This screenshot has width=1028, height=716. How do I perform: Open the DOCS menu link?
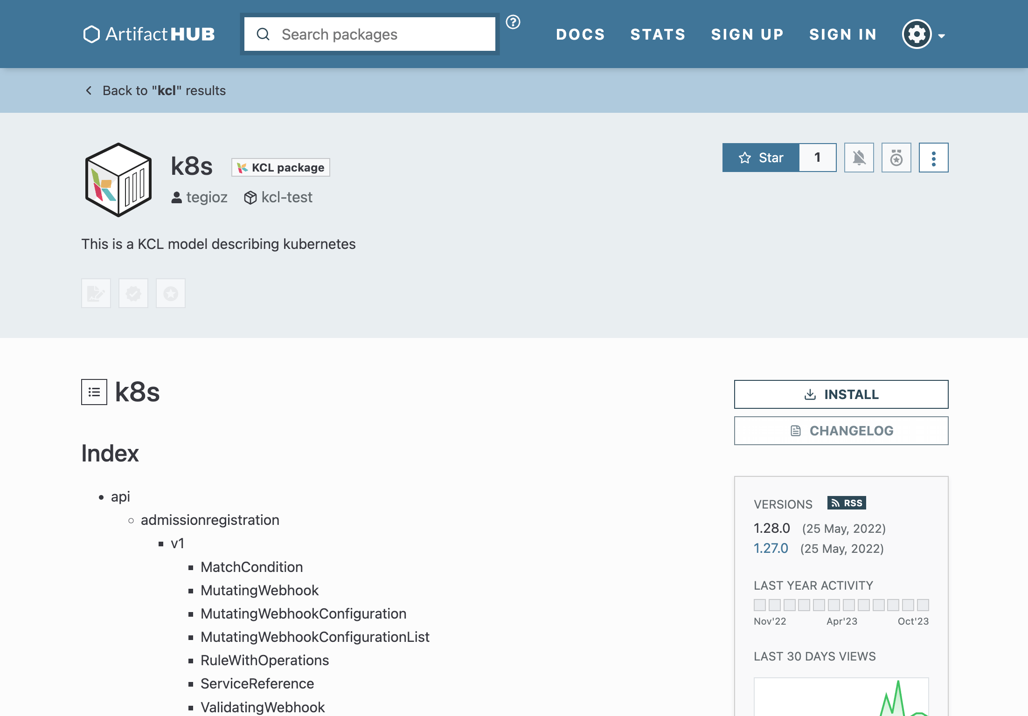[580, 34]
